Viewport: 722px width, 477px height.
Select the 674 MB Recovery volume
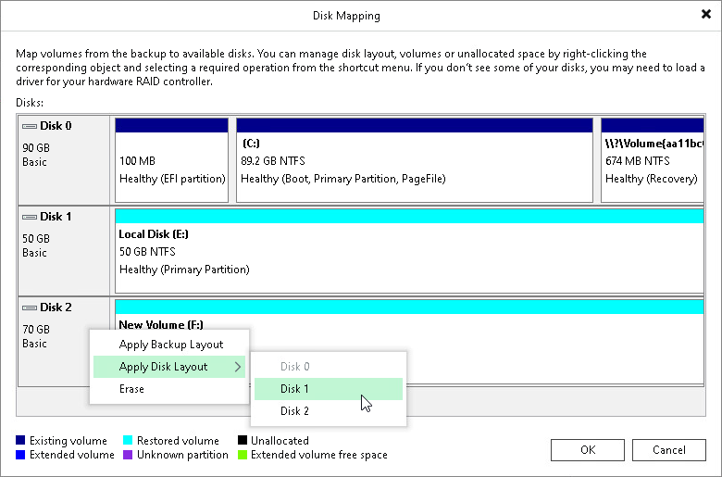click(x=652, y=160)
